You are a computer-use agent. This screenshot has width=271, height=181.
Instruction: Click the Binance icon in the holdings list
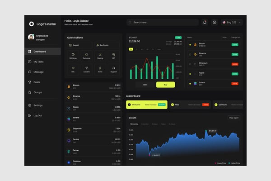click(x=69, y=98)
